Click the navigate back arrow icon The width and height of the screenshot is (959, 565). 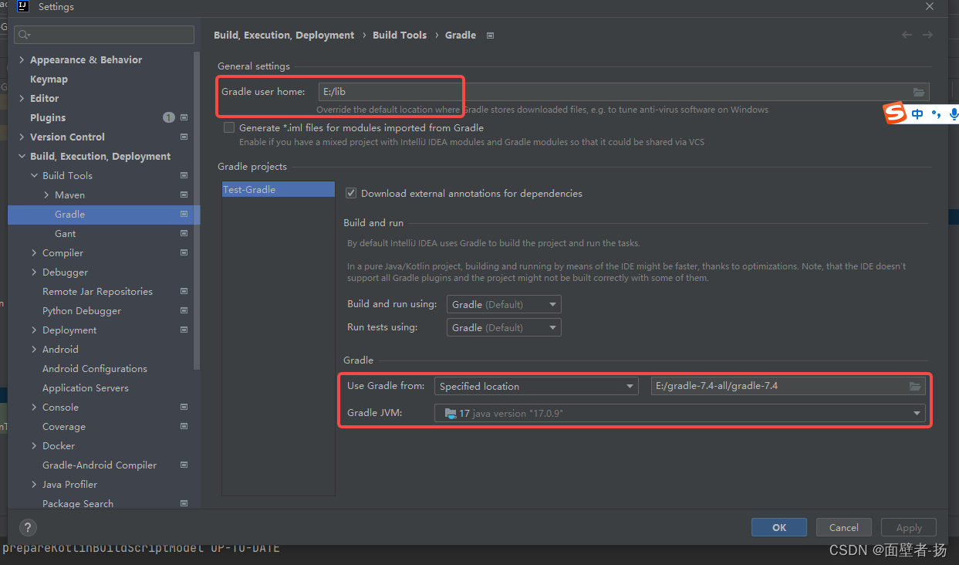[x=907, y=35]
